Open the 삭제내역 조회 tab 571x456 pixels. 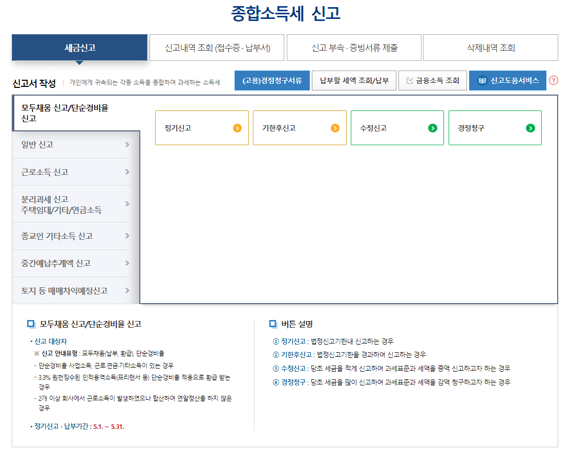491,48
